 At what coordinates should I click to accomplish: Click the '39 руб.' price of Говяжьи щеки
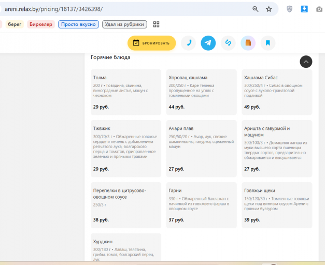click(252, 220)
